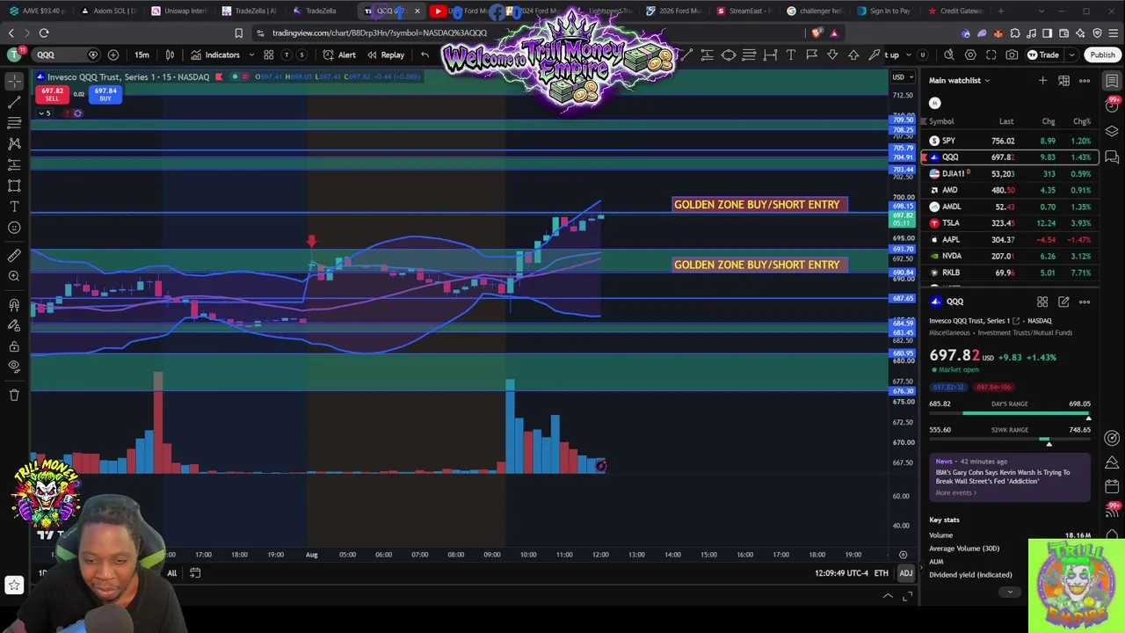This screenshot has width=1125, height=633.
Task: Switch to the Uniswap Interface browser tab
Action: coord(179,11)
